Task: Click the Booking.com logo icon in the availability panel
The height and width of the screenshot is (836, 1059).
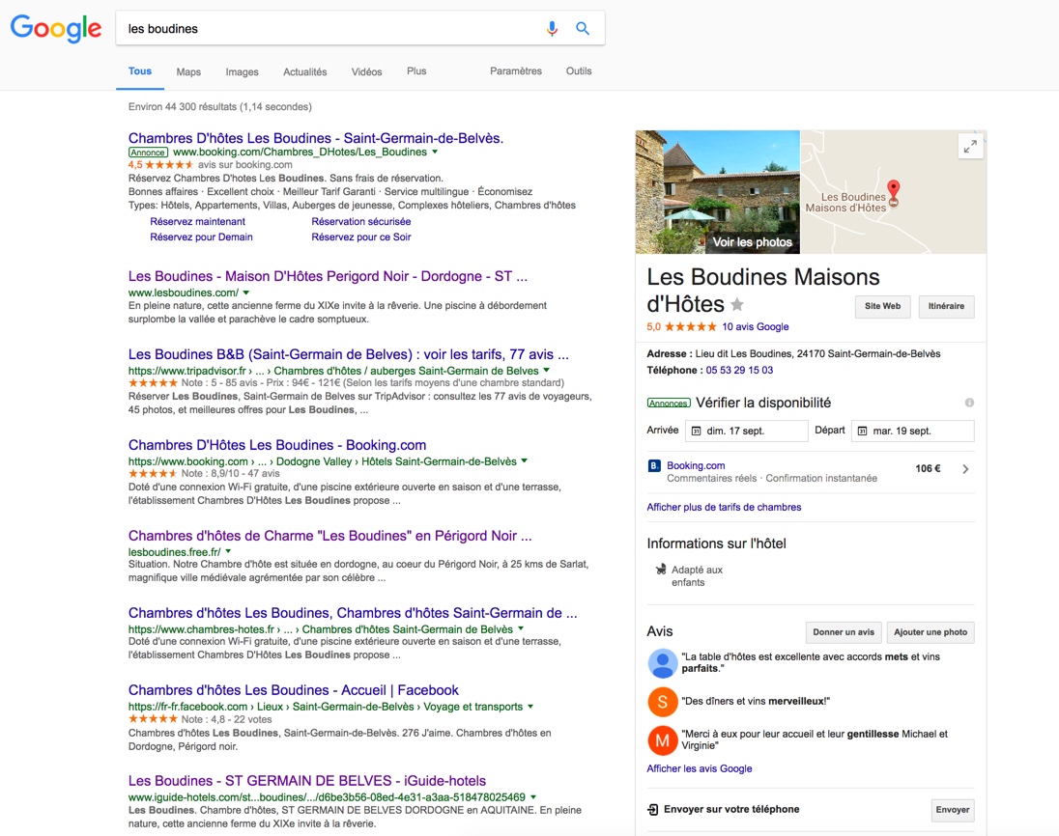Action: (656, 465)
